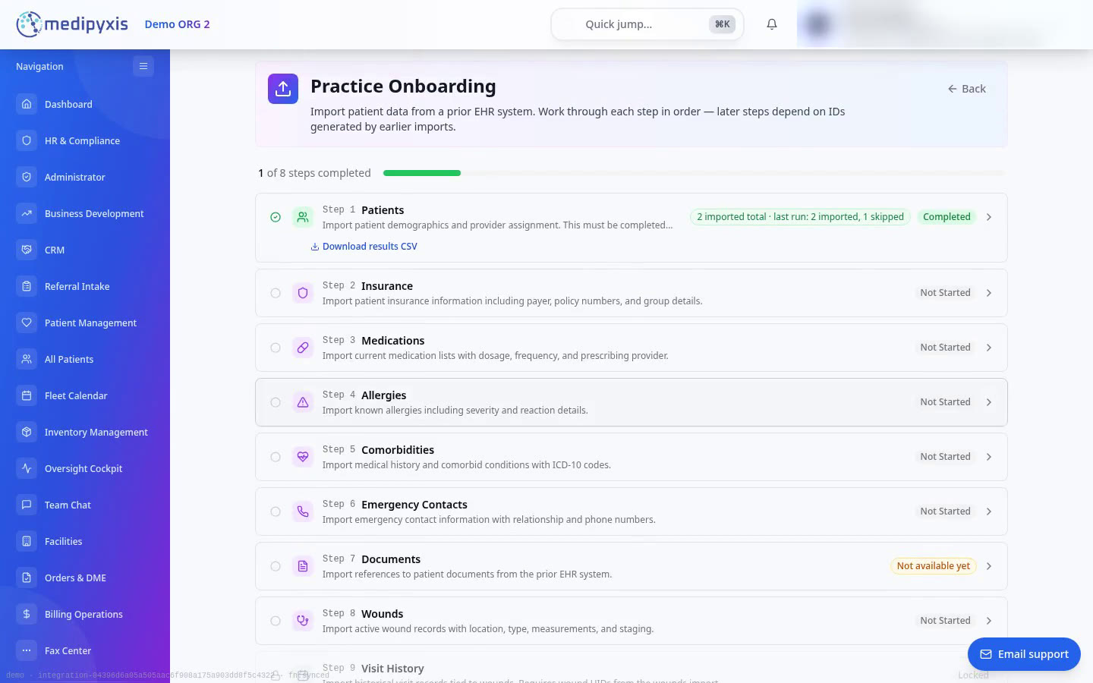1093x683 pixels.
Task: Click Orders & DME document icon
Action: pos(27,578)
